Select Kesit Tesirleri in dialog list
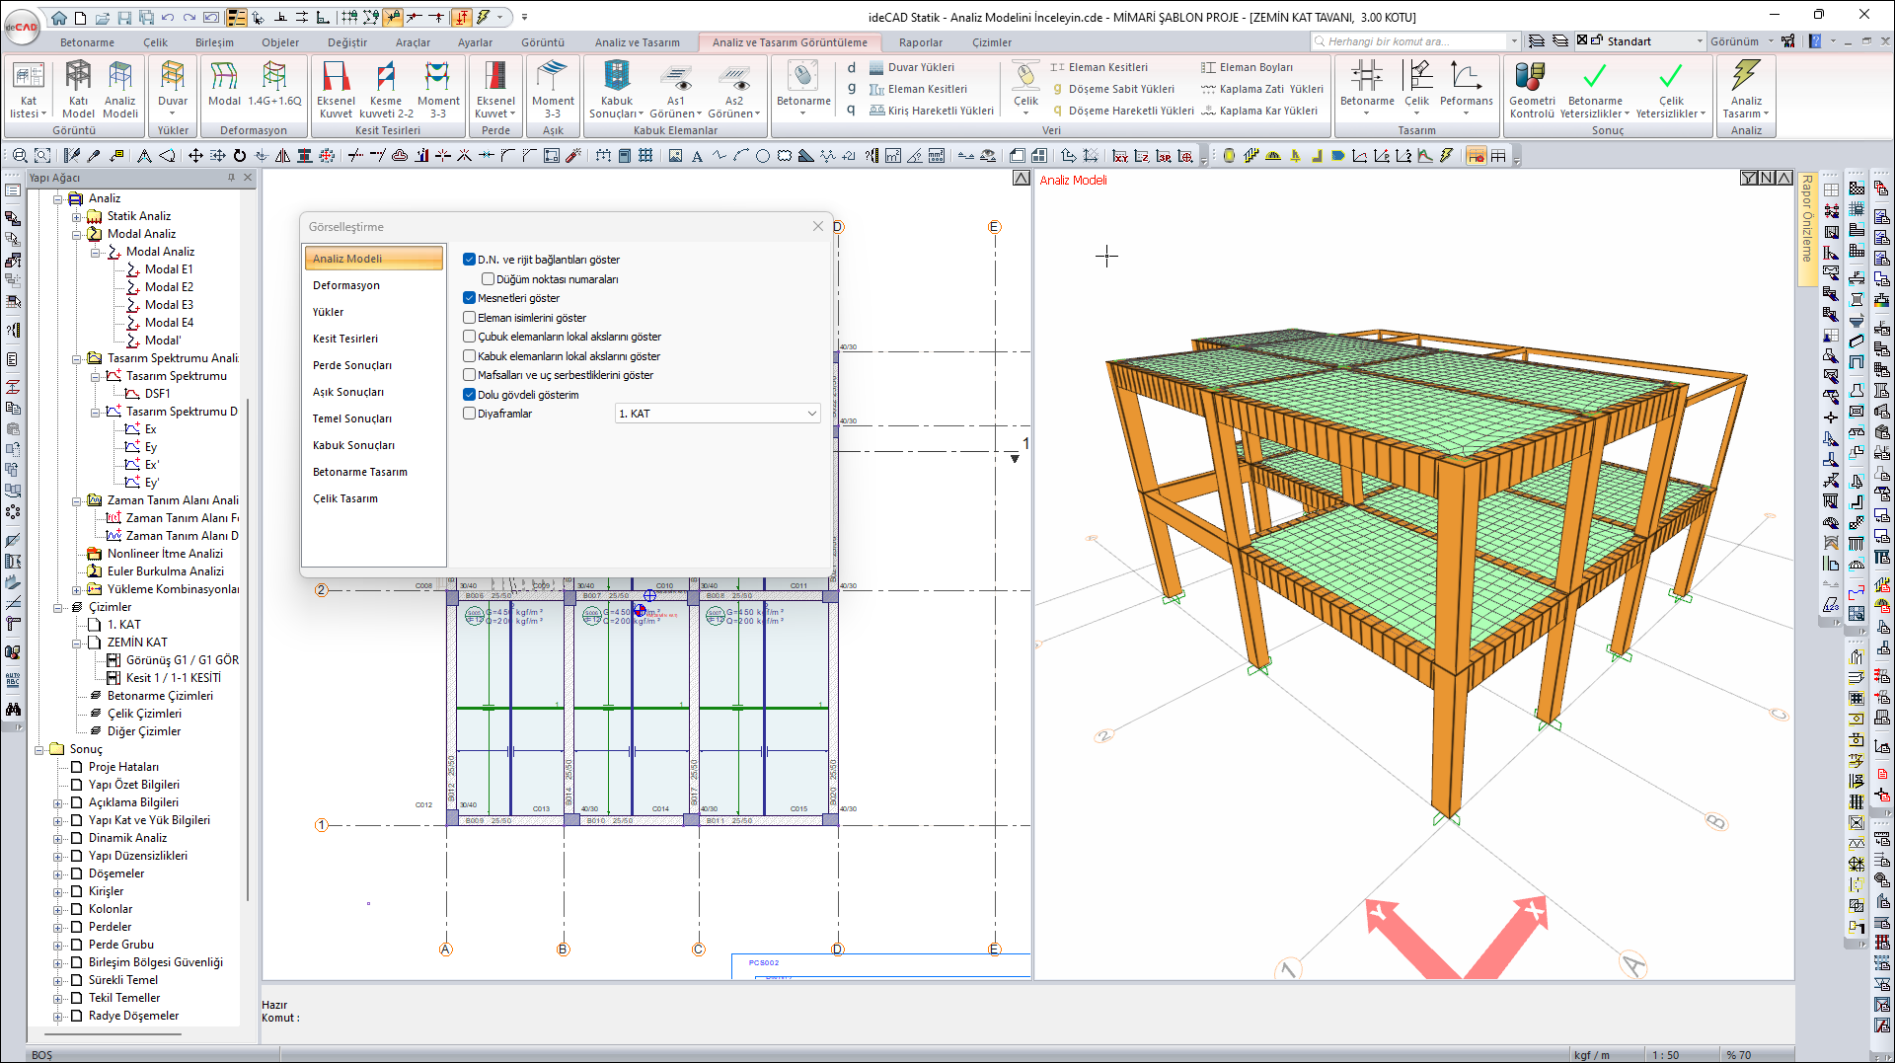This screenshot has height=1063, width=1895. (x=345, y=339)
